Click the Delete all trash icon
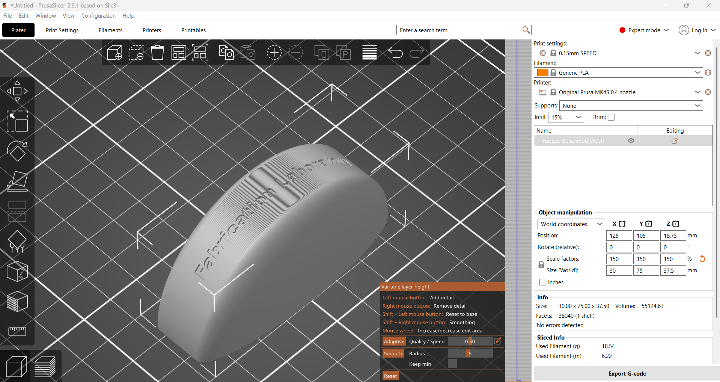Viewport: 720px width, 382px height. point(158,53)
